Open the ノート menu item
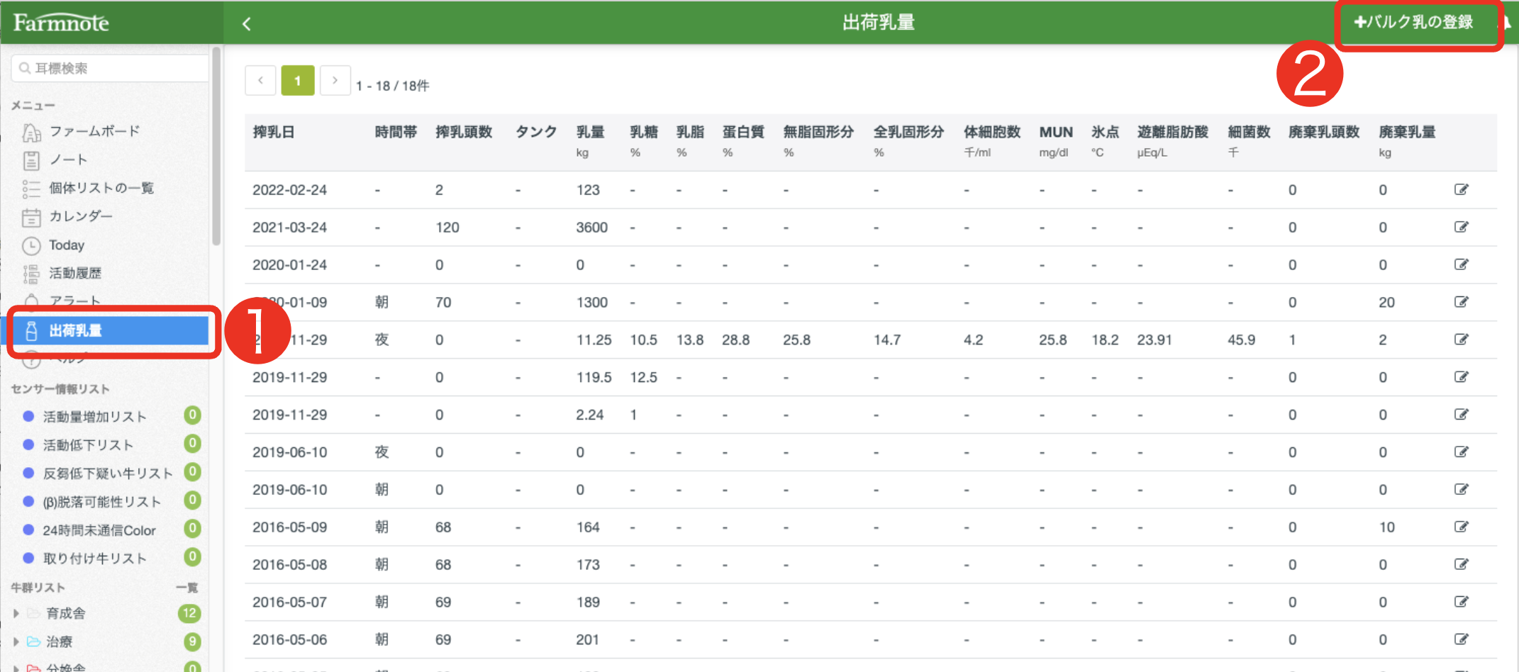Screen dimensions: 1519x672 [68, 159]
